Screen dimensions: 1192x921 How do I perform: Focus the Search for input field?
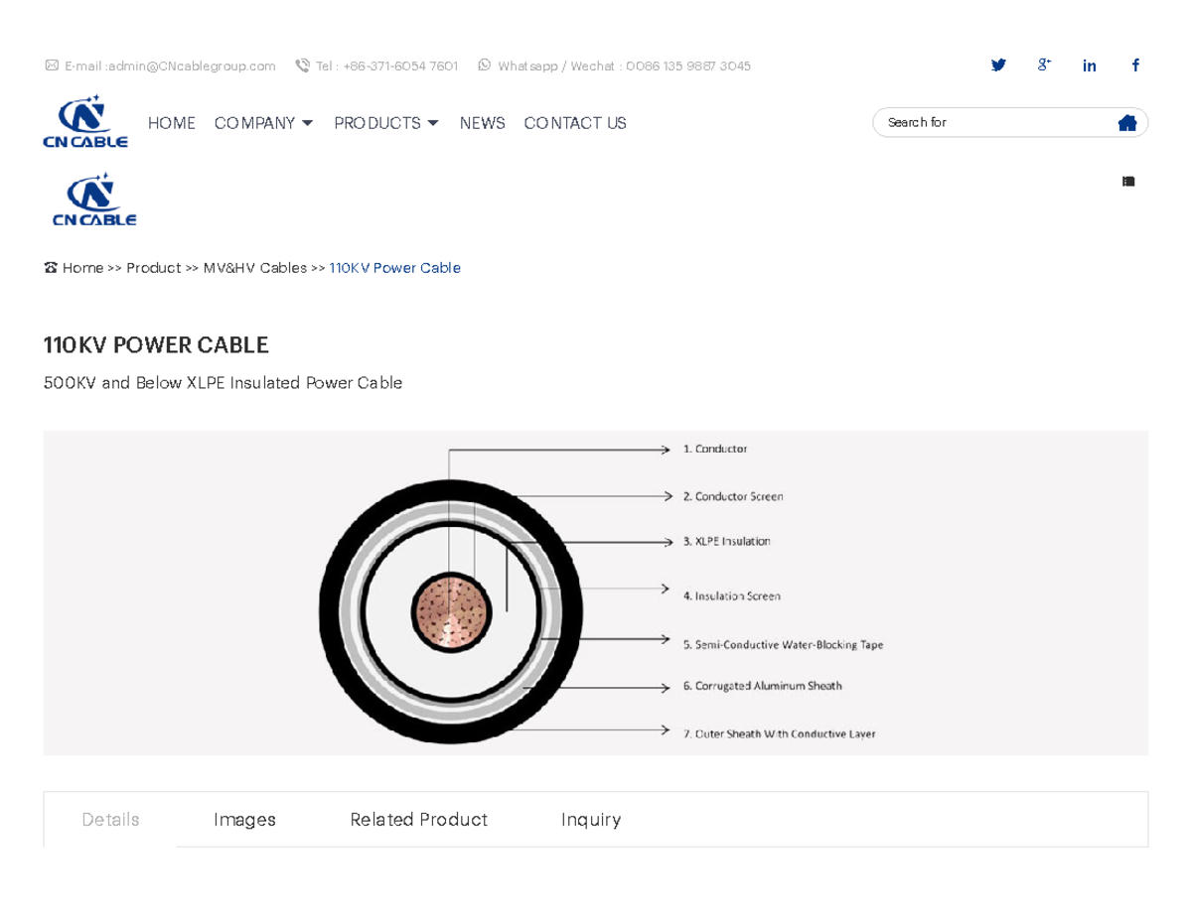(998, 122)
